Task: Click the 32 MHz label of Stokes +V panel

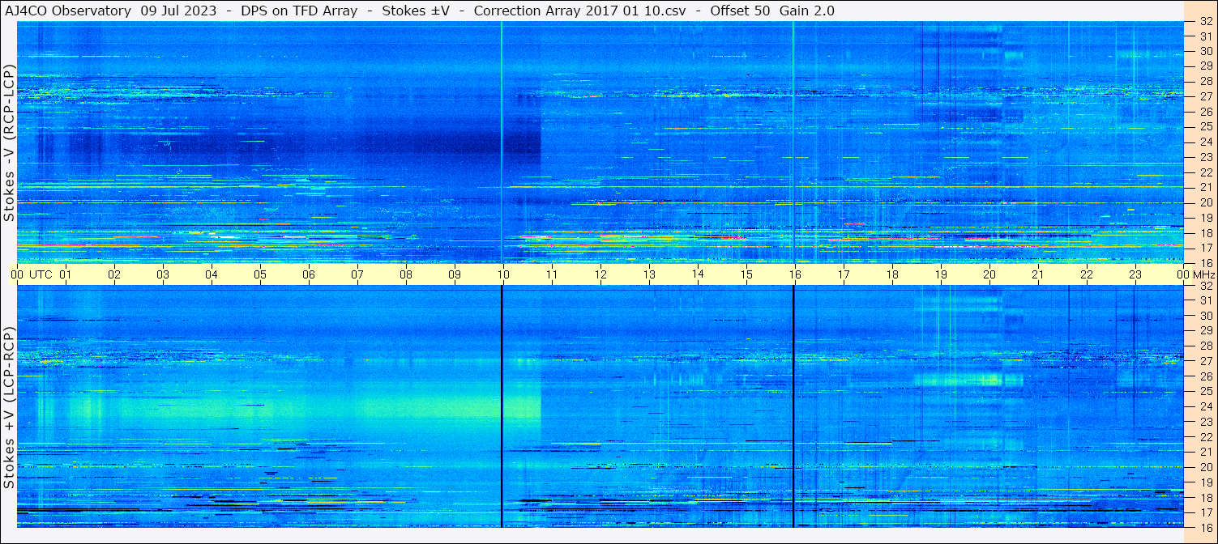Action: coord(1206,286)
